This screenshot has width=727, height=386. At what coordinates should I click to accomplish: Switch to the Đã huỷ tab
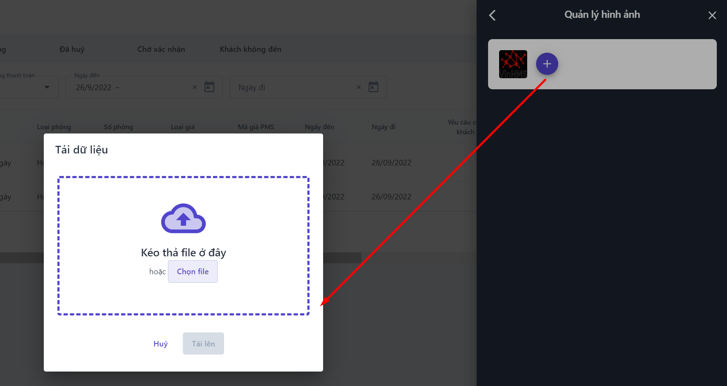72,49
